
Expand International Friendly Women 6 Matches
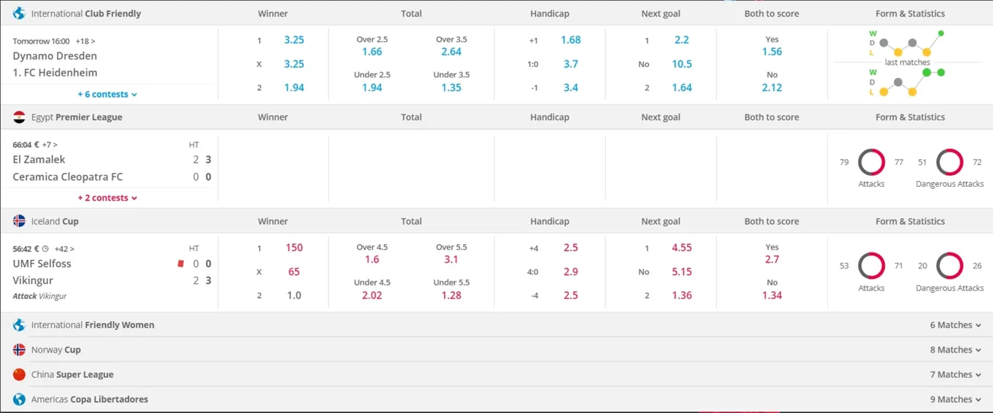pos(955,325)
